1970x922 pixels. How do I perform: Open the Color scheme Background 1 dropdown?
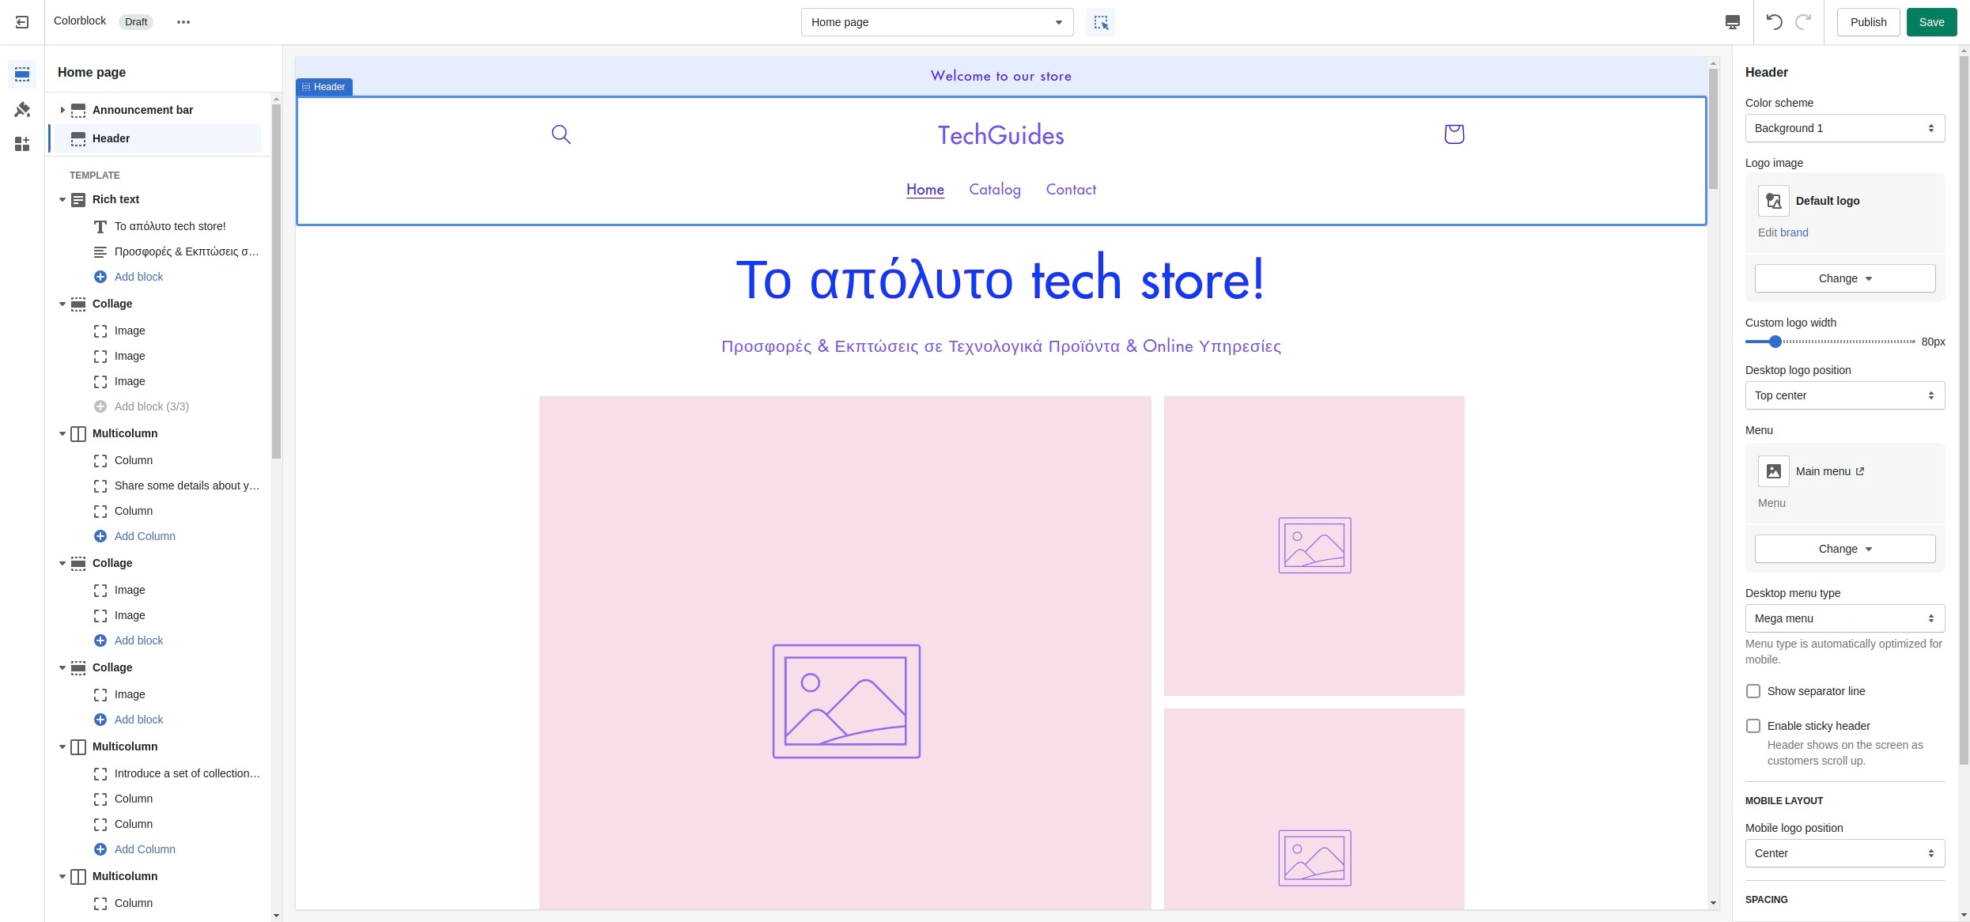1844,128
